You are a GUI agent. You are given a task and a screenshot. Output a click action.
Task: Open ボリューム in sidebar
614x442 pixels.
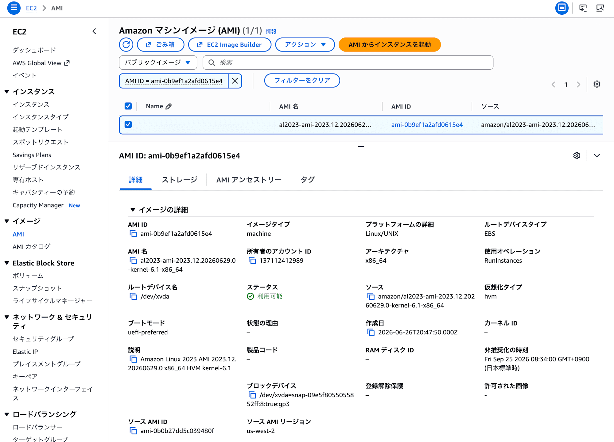coord(28,276)
